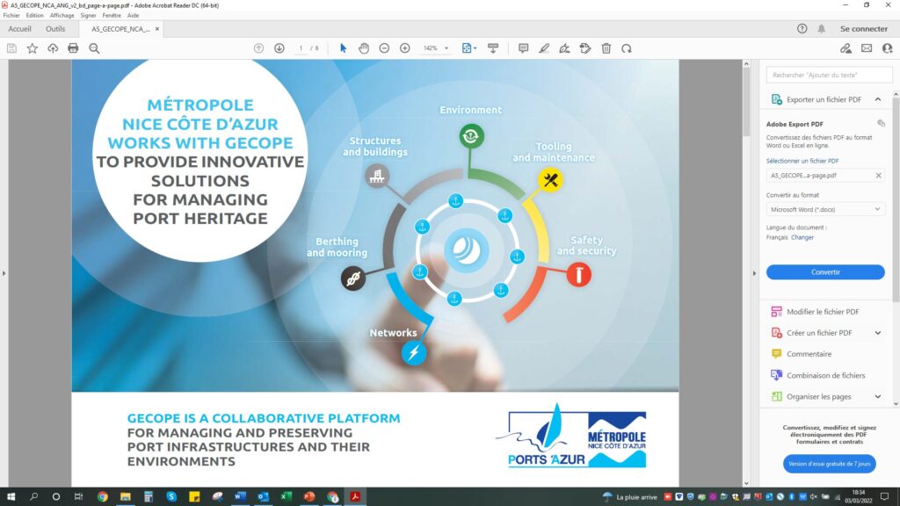Collapse the right tools pane arrow
Image resolution: width=900 pixels, height=506 pixels.
[x=754, y=273]
